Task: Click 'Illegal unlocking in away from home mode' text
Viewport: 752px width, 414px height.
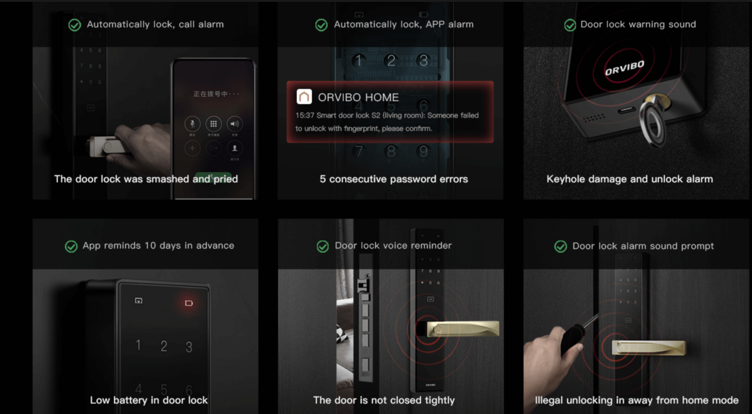Action: (x=637, y=400)
